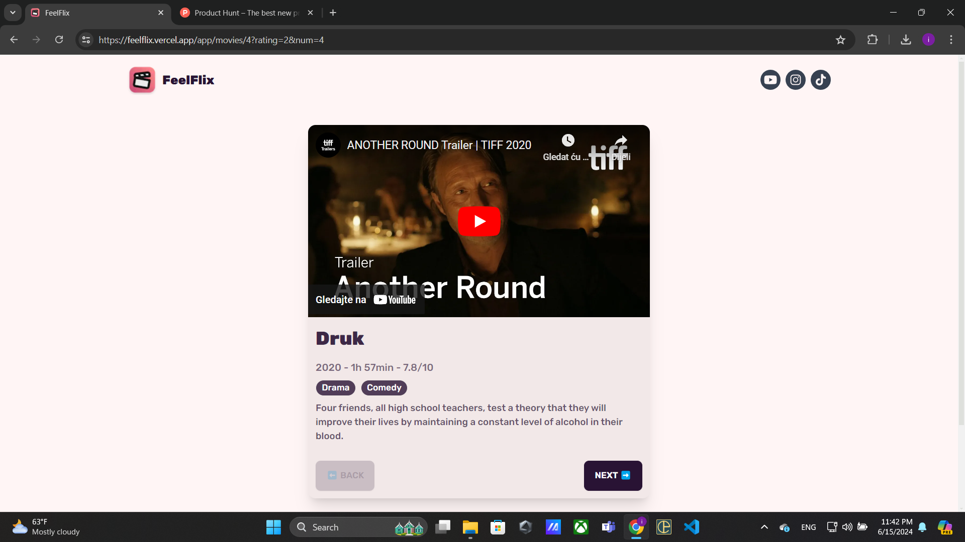Open FeelFlix YouTube channel icon
Image resolution: width=965 pixels, height=542 pixels.
pos(770,80)
